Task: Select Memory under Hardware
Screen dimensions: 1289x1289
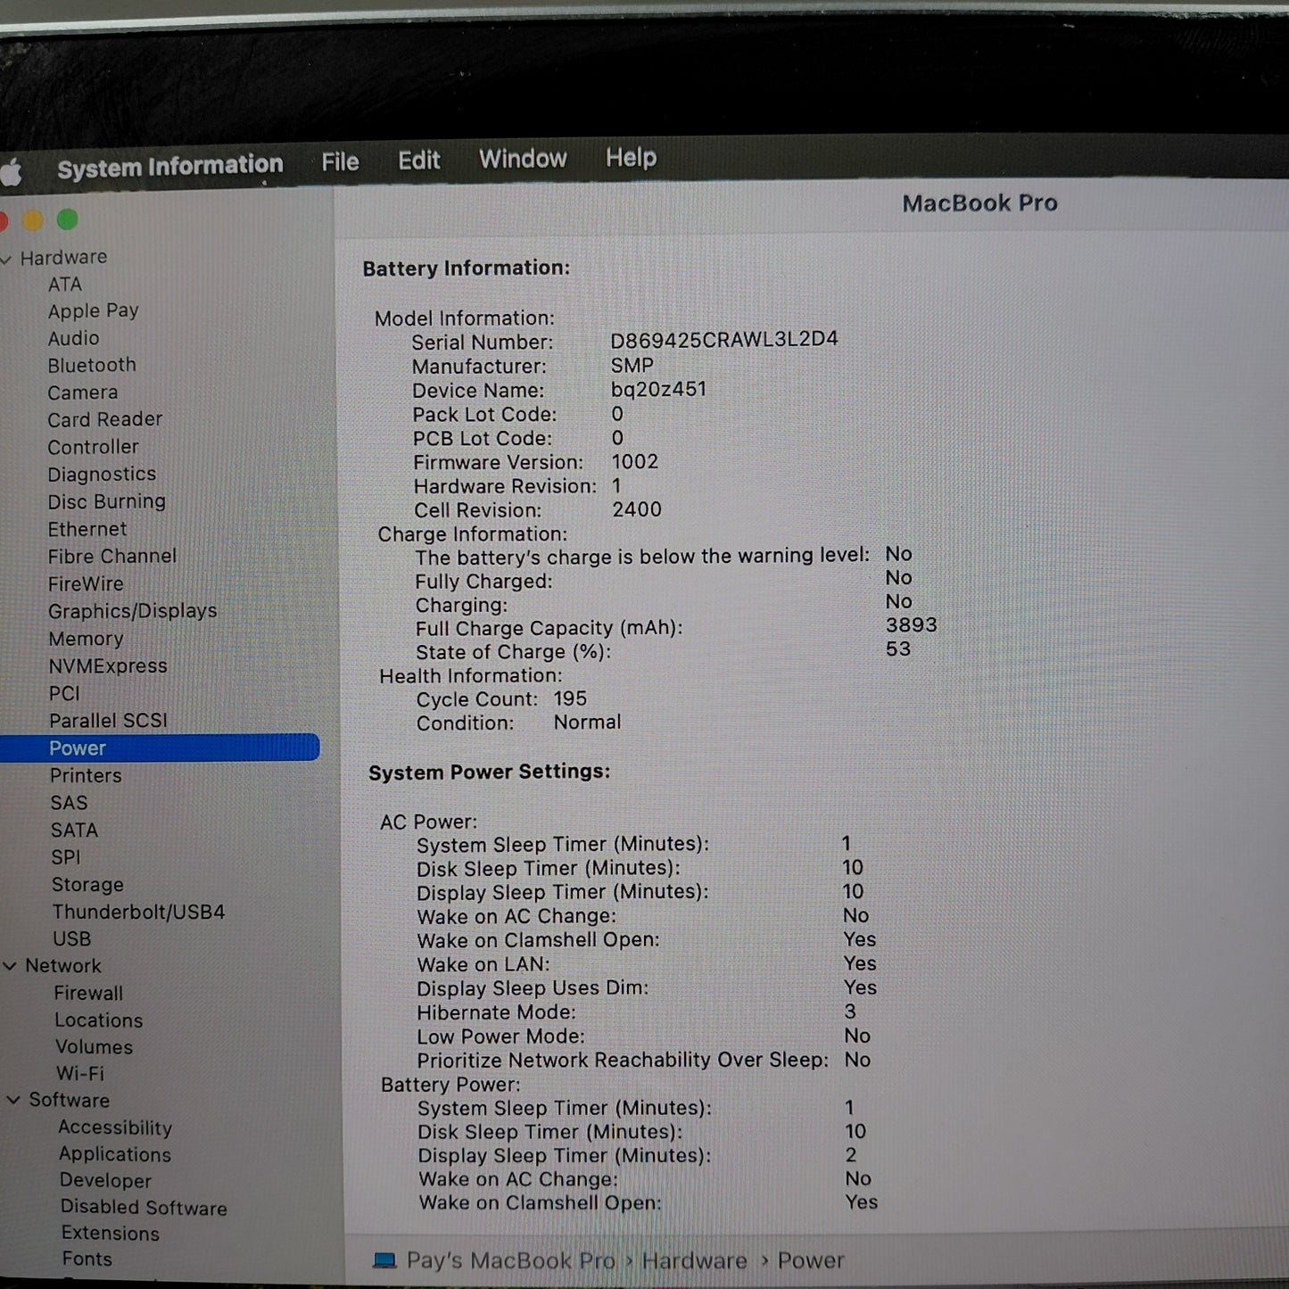Action: 86,639
